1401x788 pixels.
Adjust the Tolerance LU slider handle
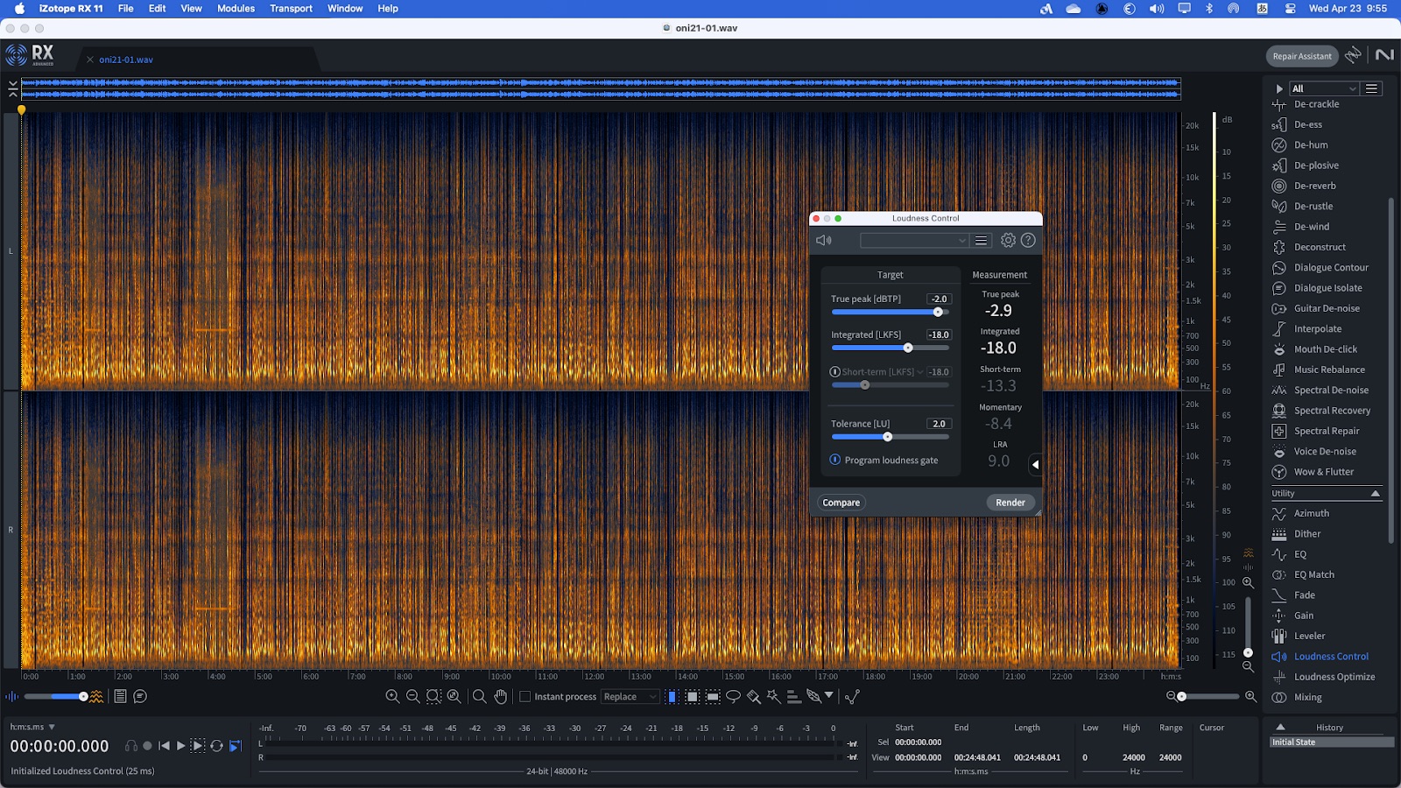[x=887, y=437]
